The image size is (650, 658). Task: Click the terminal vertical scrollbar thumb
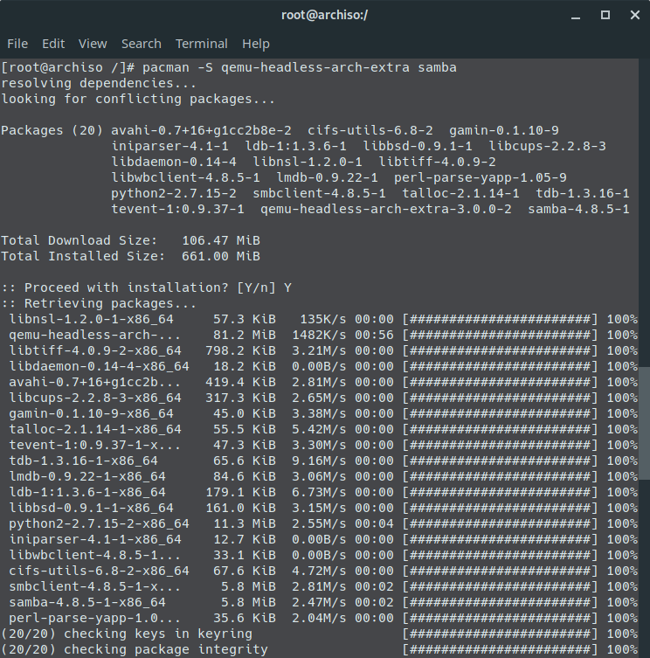tap(644, 424)
